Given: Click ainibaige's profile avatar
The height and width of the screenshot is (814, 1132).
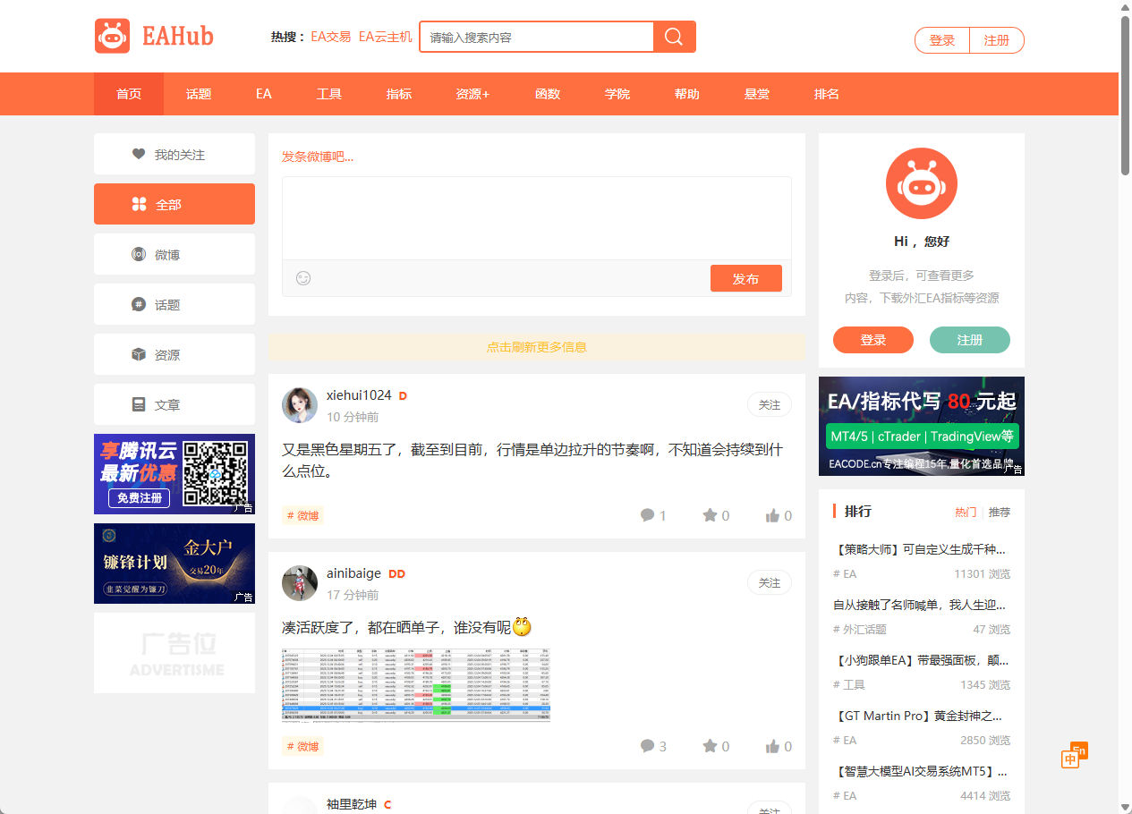Looking at the screenshot, I should 300,583.
